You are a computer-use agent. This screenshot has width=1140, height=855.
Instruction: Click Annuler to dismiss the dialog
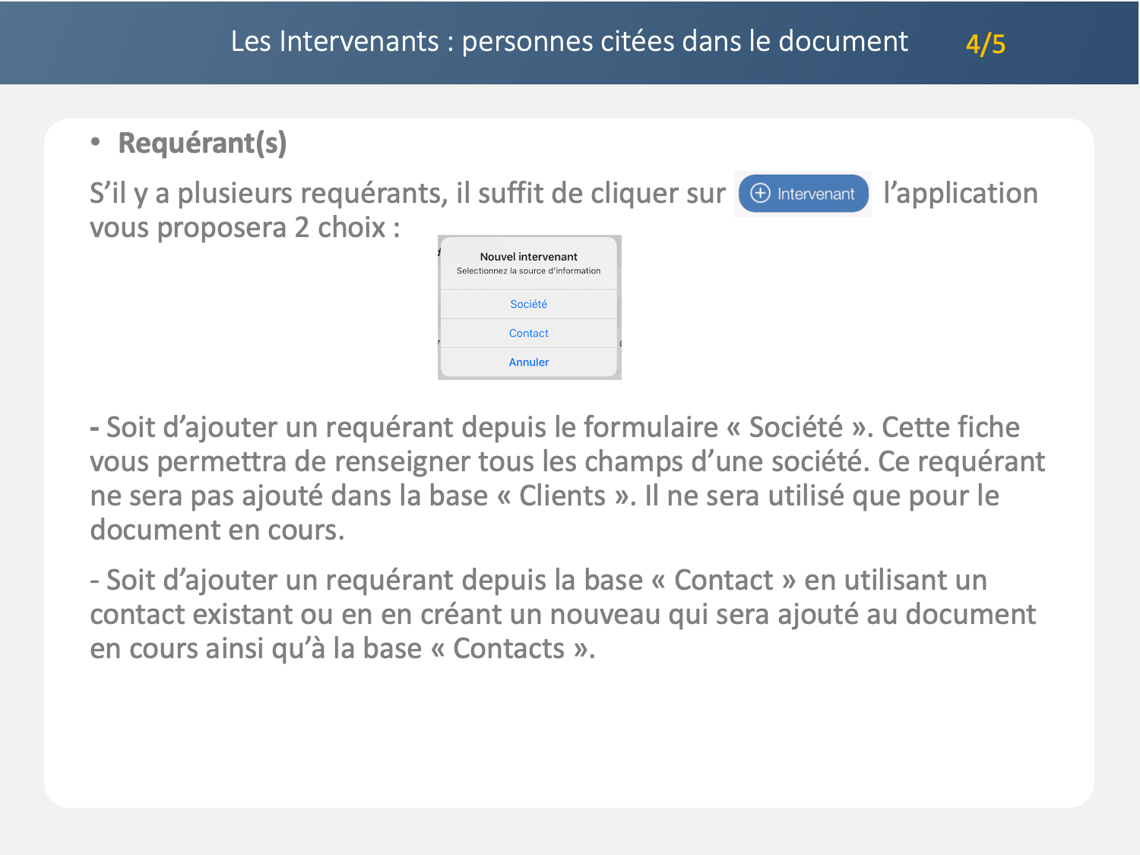[528, 363]
